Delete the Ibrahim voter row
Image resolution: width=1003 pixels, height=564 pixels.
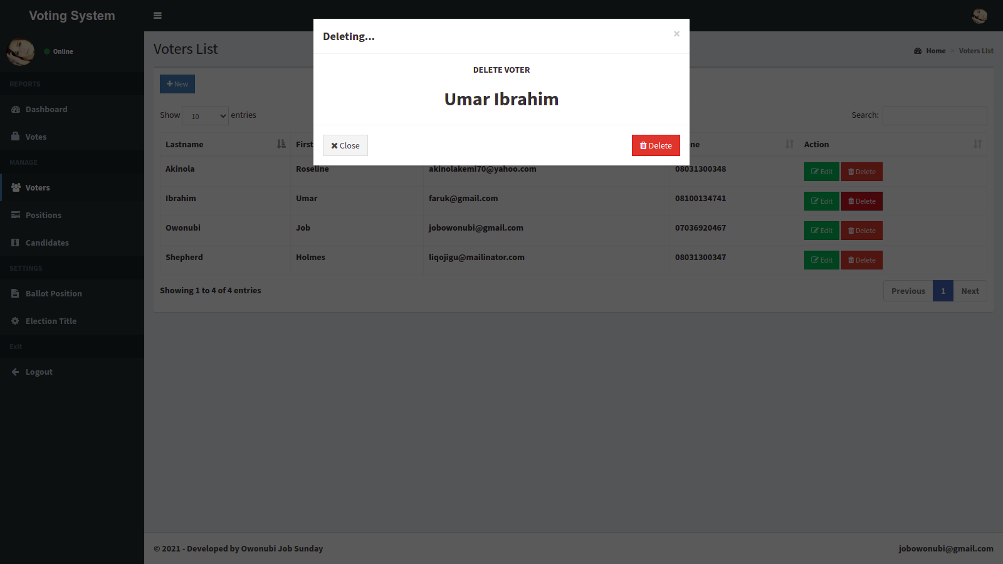[x=861, y=201]
